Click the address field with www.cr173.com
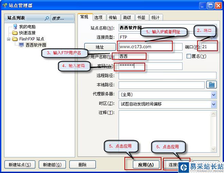Image resolution: width=224 pixels, height=173 pixels. tap(151, 47)
